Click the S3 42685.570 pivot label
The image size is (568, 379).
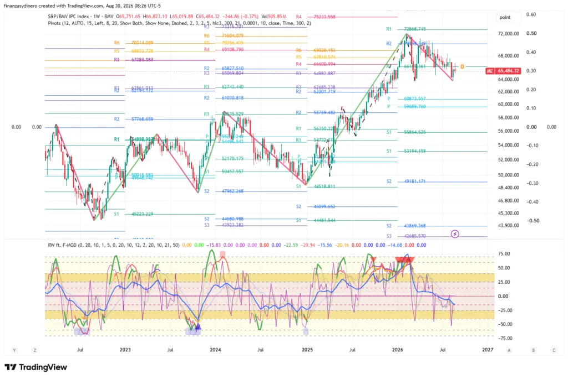[405, 236]
